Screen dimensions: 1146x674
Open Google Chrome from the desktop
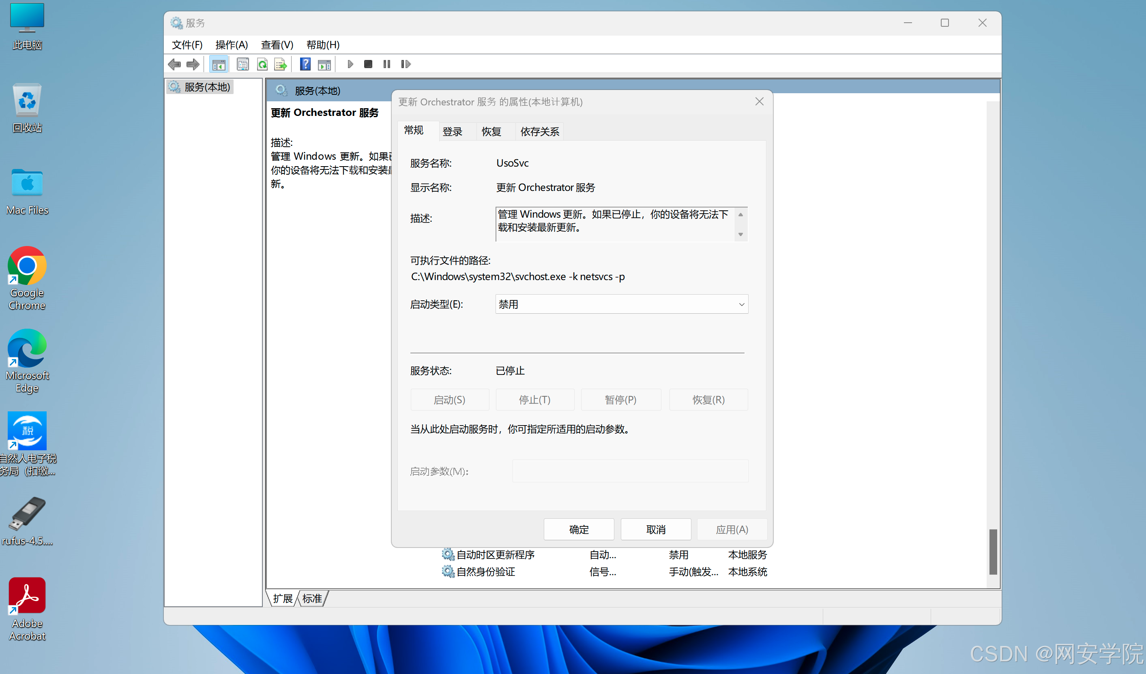pyautogui.click(x=27, y=266)
